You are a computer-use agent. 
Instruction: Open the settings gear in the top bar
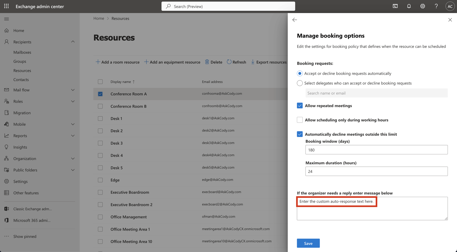pos(422,6)
